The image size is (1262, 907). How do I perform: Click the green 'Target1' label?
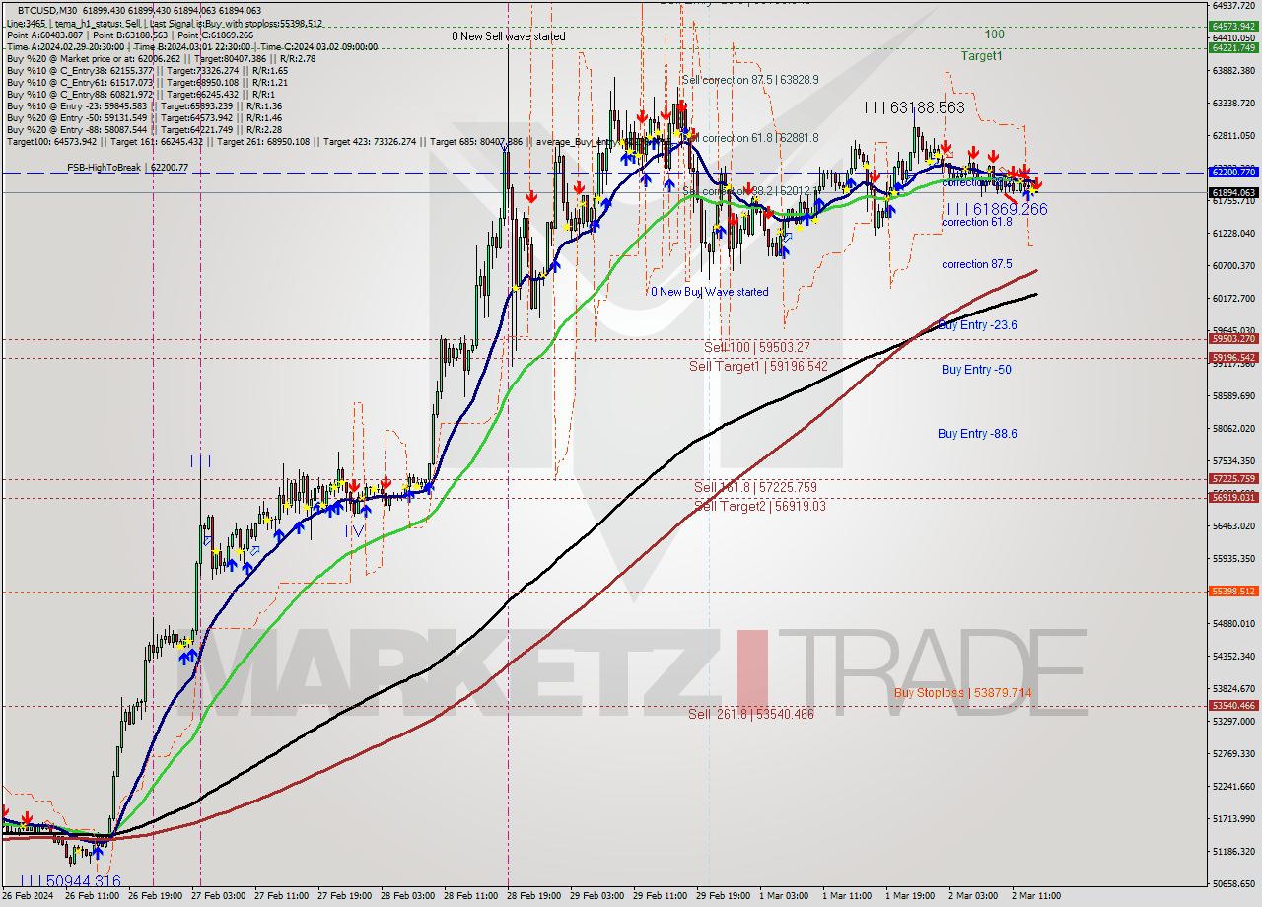point(982,56)
